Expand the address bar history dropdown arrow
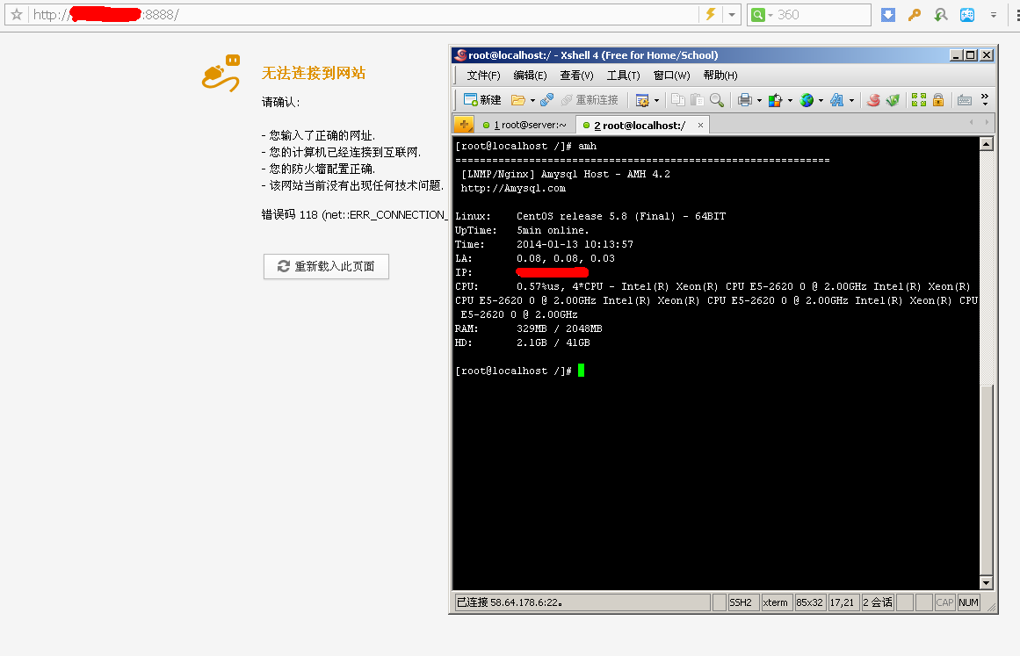 731,15
